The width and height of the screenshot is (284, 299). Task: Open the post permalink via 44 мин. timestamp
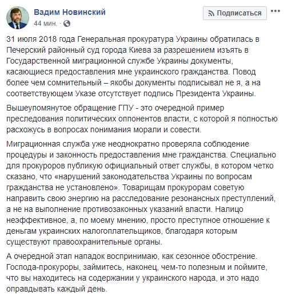click(x=46, y=23)
